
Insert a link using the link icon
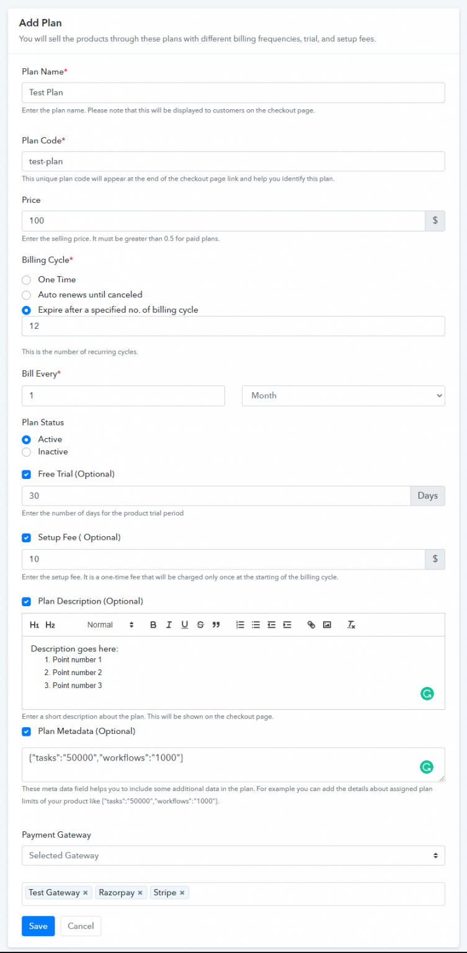pos(311,625)
